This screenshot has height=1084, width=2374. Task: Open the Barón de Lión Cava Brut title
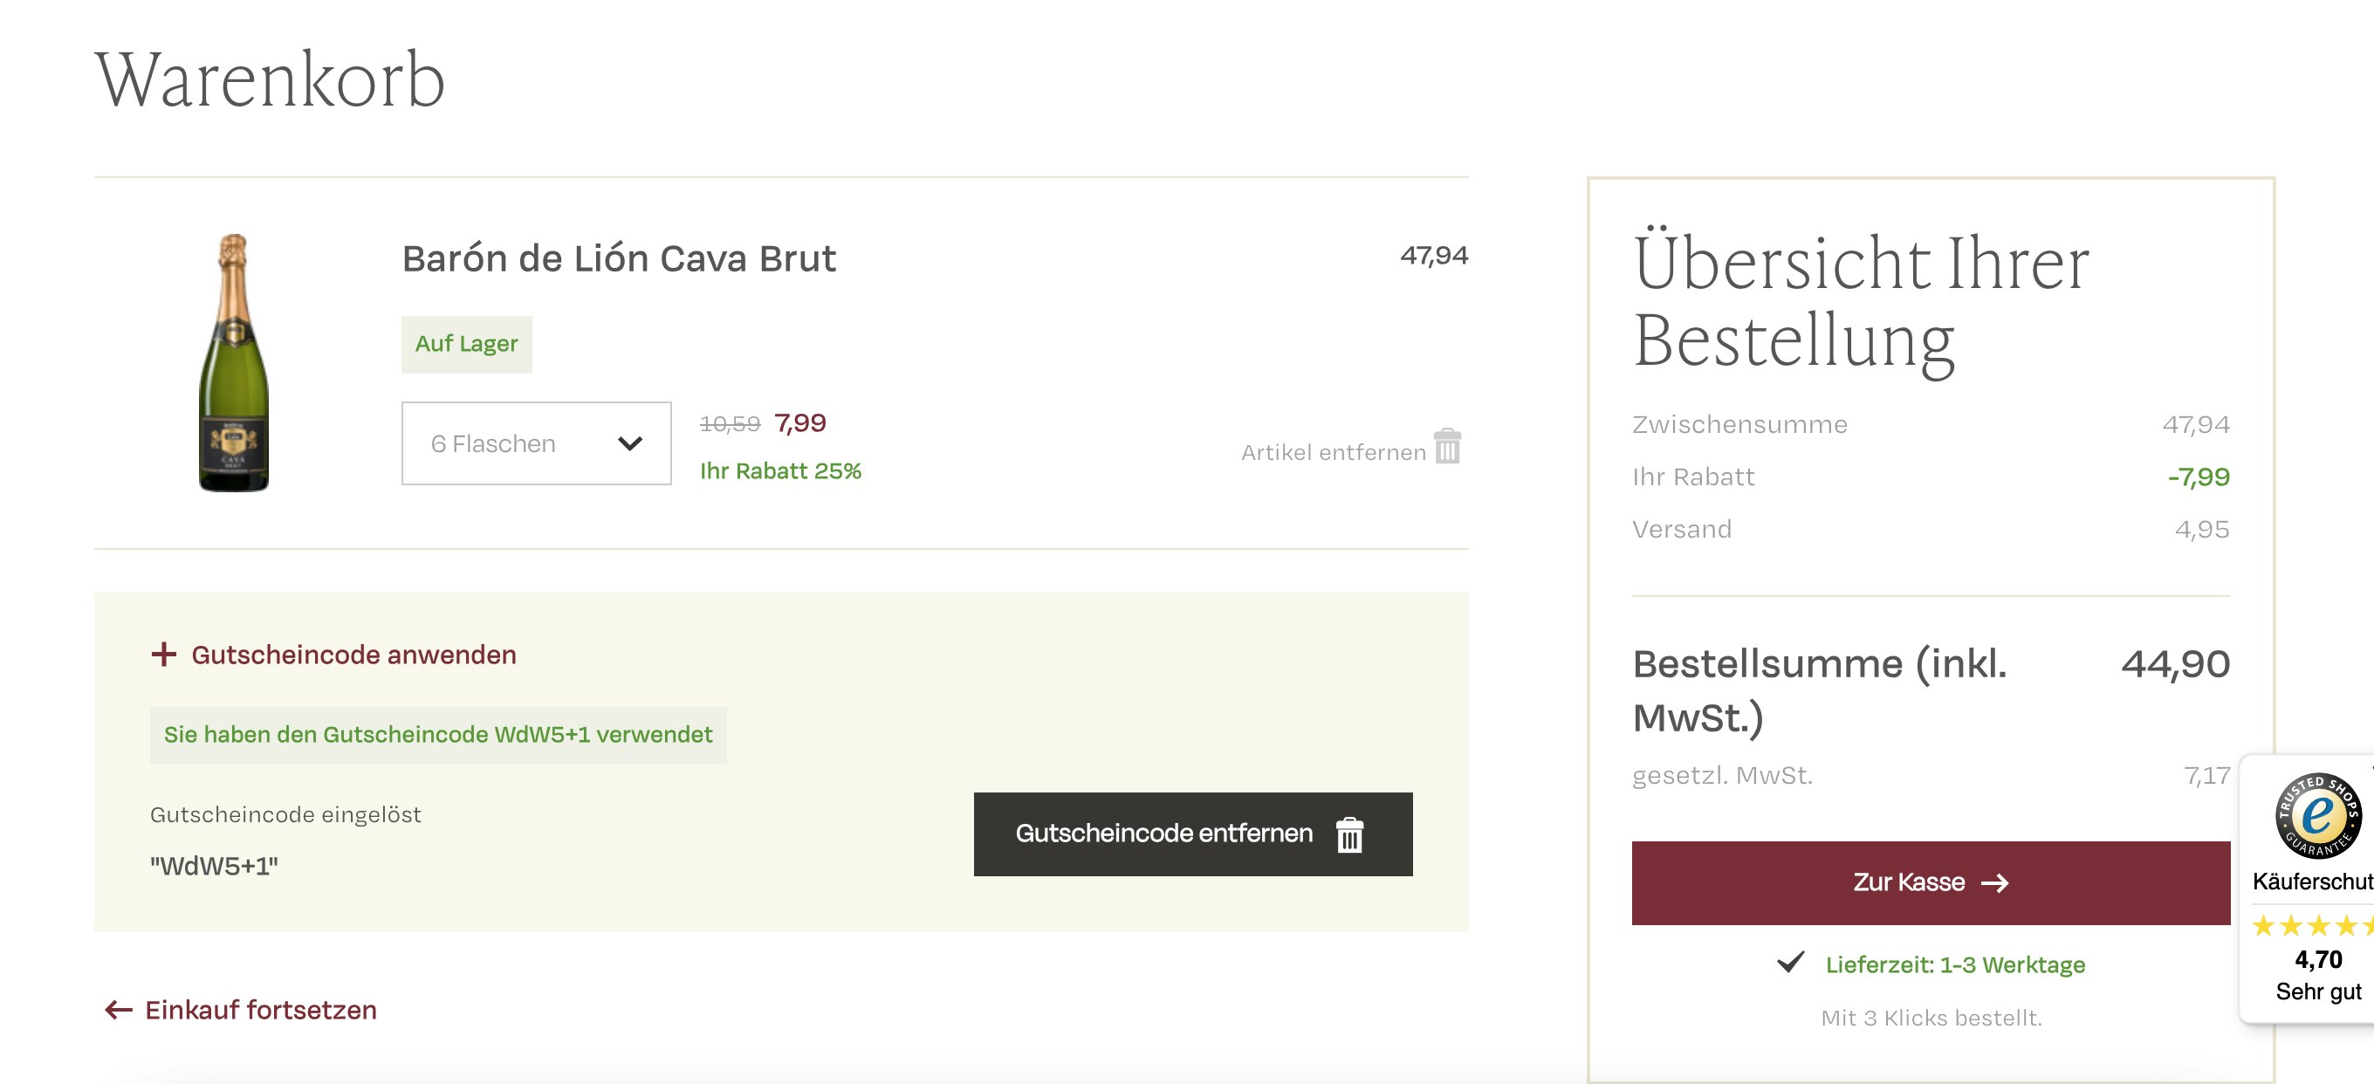(x=619, y=258)
